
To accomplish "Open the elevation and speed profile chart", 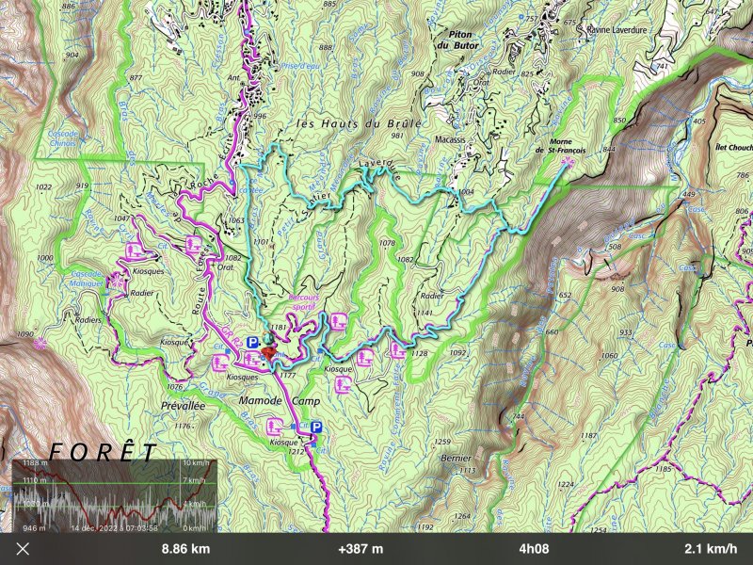I will (x=114, y=494).
